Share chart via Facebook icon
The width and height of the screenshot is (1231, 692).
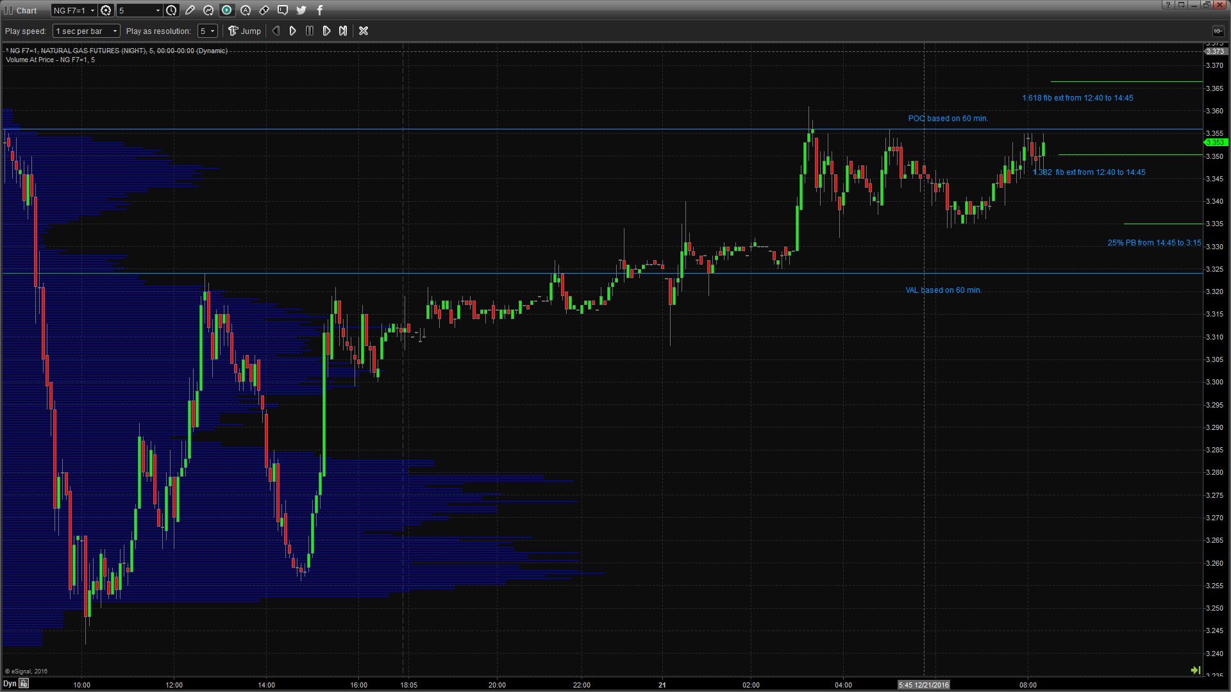[x=320, y=10]
